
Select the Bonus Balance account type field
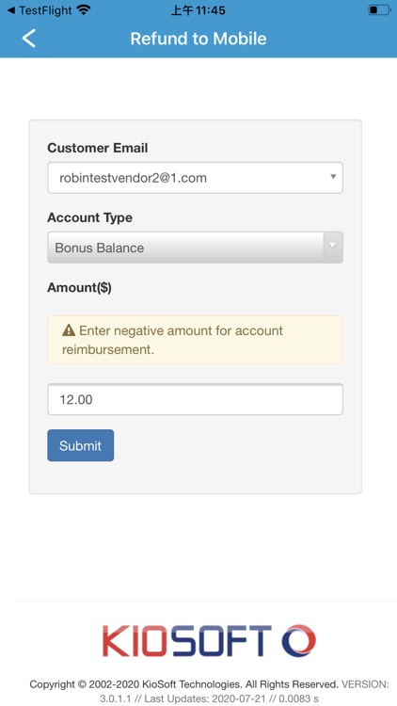[196, 248]
